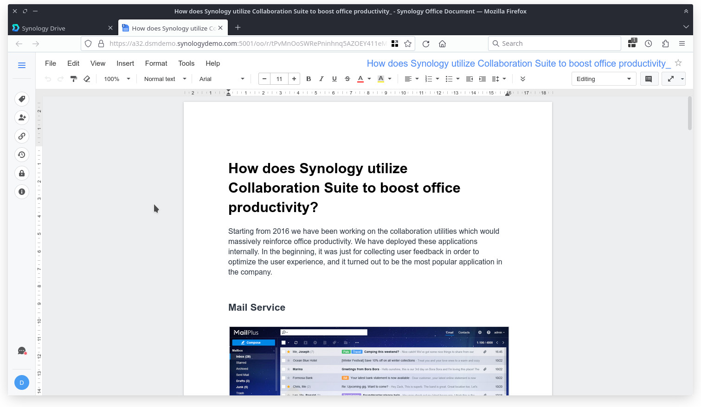Click the URL address bar
The height and width of the screenshot is (407, 701).
247,44
